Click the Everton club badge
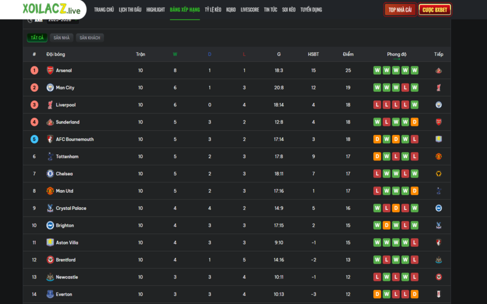 51,294
